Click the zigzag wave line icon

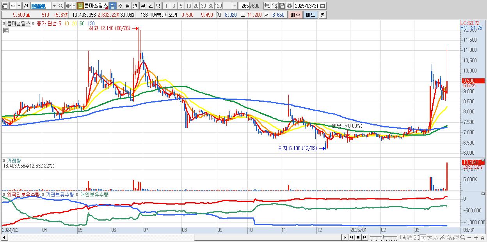pos(436,237)
